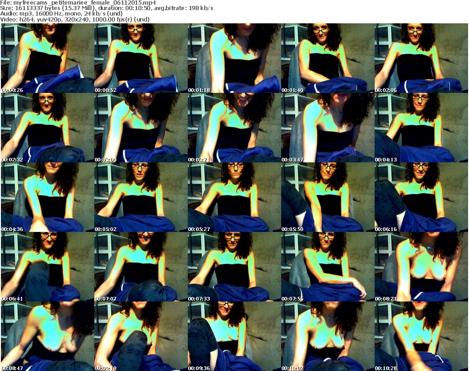Viewport: 469px width, 371px height.
Task: Choose the frame stamped 00:02:06
Action: click(421, 58)
